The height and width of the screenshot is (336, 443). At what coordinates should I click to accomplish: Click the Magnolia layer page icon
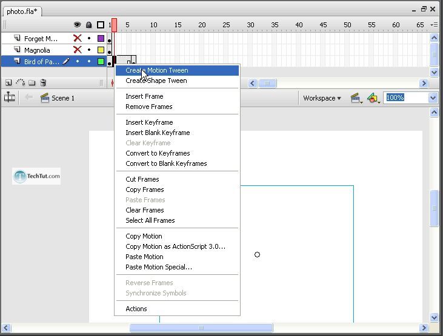pyautogui.click(x=17, y=50)
